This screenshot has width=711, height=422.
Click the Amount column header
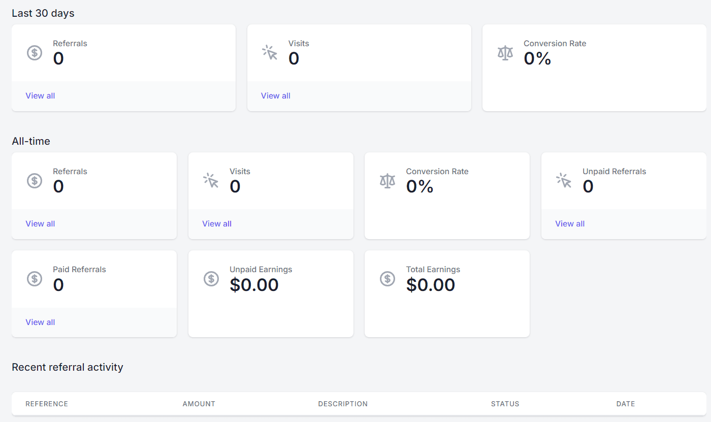199,404
